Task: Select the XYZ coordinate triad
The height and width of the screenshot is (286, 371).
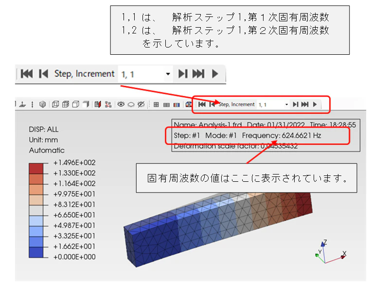Action: click(x=330, y=252)
